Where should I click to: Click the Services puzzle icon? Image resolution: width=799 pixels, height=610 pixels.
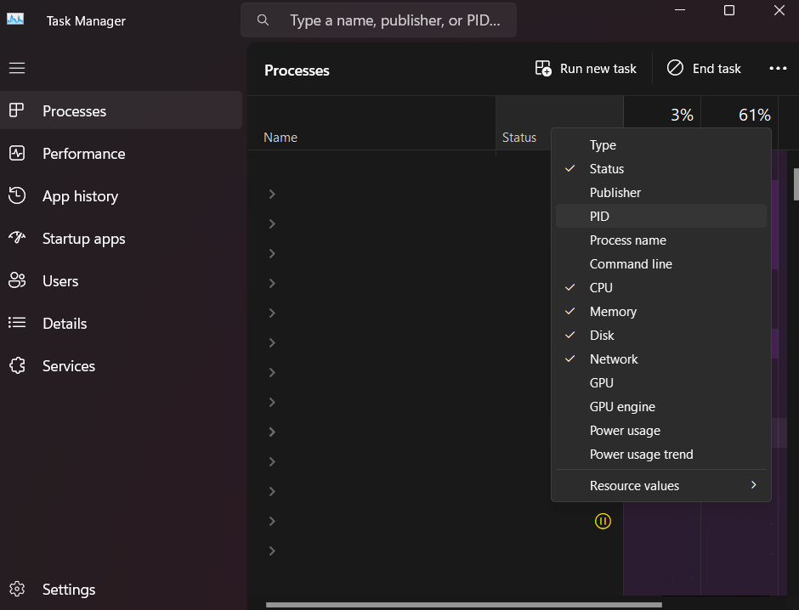pos(17,365)
